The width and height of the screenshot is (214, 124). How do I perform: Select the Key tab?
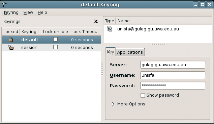click(x=111, y=52)
